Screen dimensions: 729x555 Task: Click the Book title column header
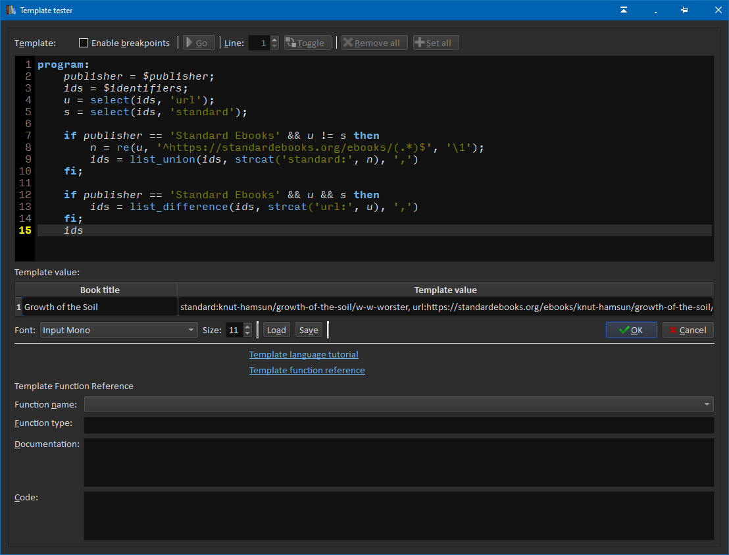pos(99,290)
